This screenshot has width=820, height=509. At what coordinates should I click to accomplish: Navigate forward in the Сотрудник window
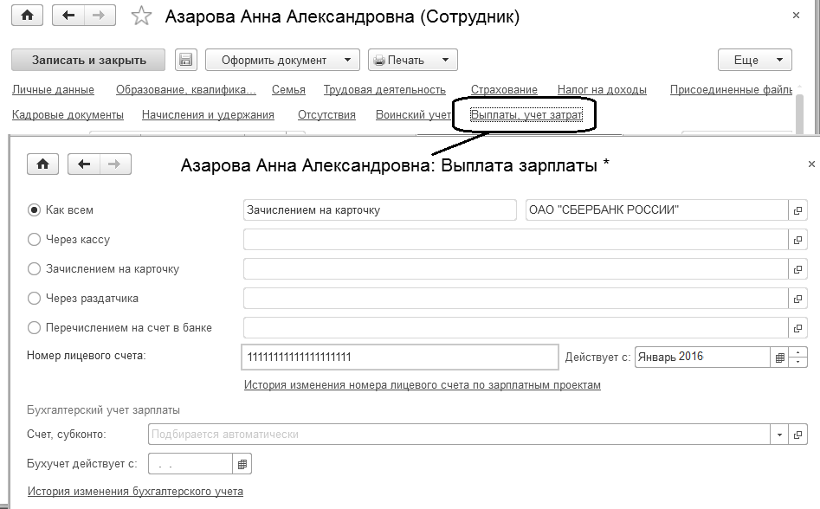point(99,16)
